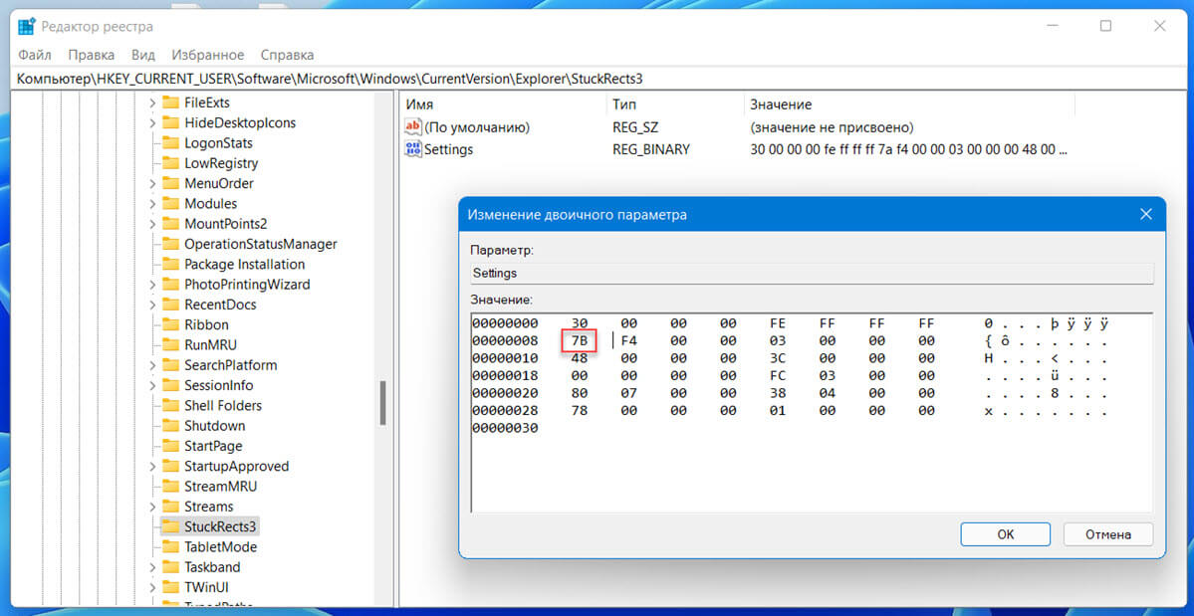
Task: Select the 80 byte in row 00000020
Action: 579,393
